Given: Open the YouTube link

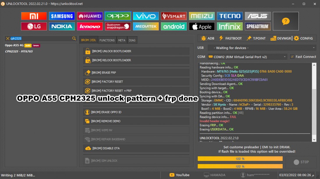Looking at the screenshot, I should [179, 175].
